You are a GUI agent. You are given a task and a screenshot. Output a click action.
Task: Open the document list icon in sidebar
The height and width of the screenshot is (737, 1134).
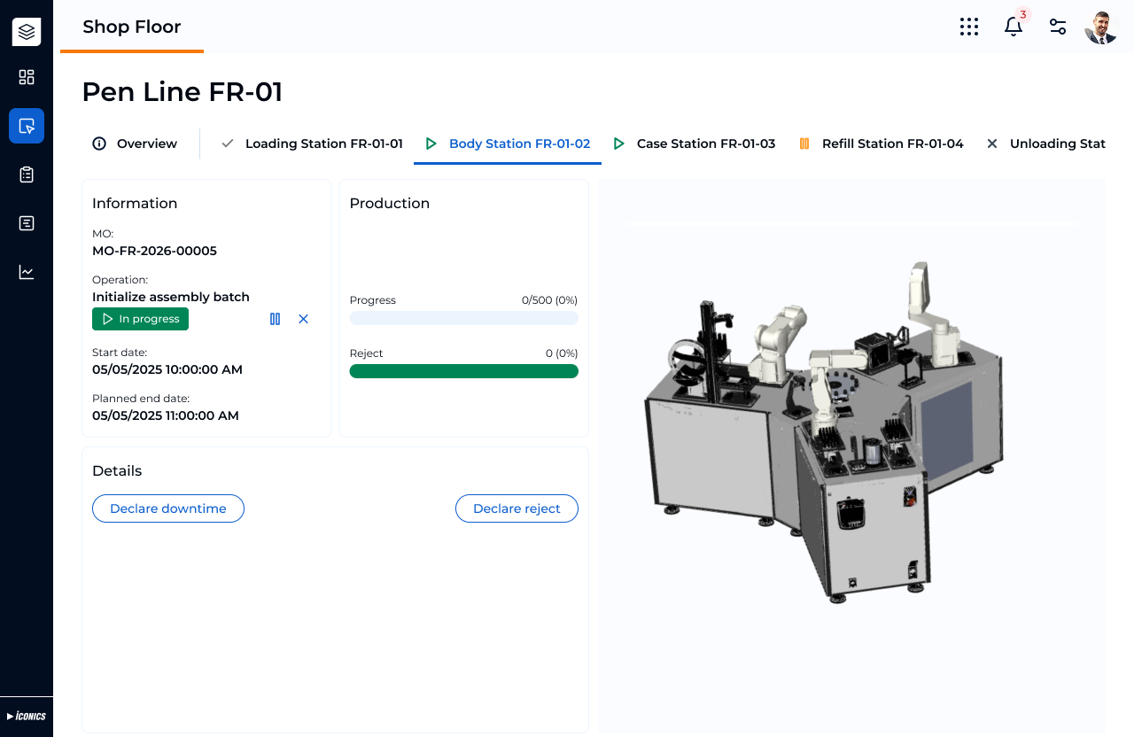27,223
